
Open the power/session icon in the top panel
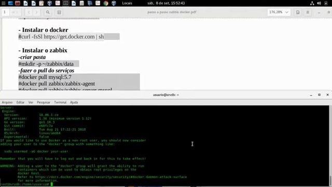(x=326, y=3)
